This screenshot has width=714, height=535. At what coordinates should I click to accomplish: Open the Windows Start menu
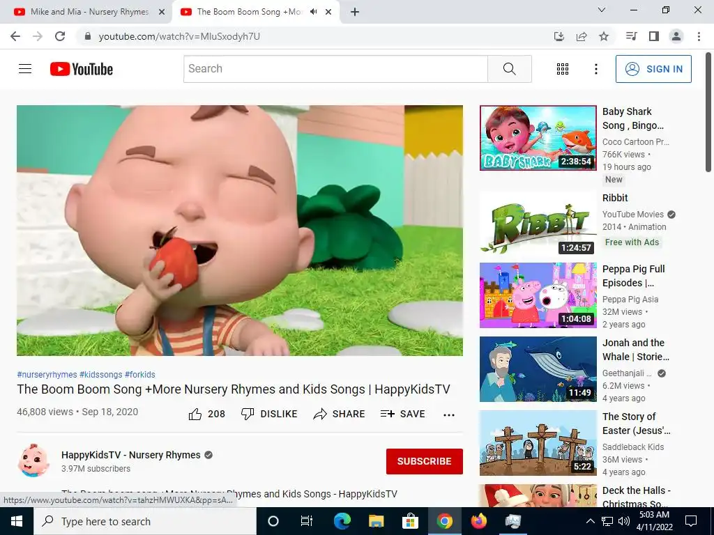[x=17, y=521]
